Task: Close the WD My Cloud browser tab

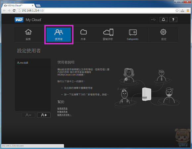Action: tap(32, 6)
